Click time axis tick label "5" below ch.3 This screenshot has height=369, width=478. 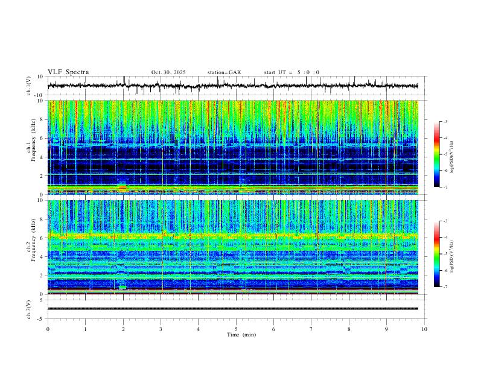click(x=236, y=329)
